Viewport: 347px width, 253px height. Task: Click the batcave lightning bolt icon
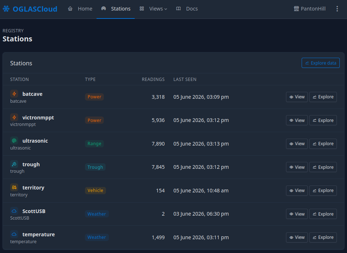(14, 94)
